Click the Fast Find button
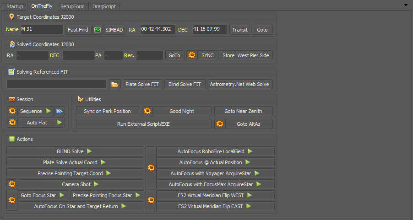The image size is (413, 220). [78, 30]
